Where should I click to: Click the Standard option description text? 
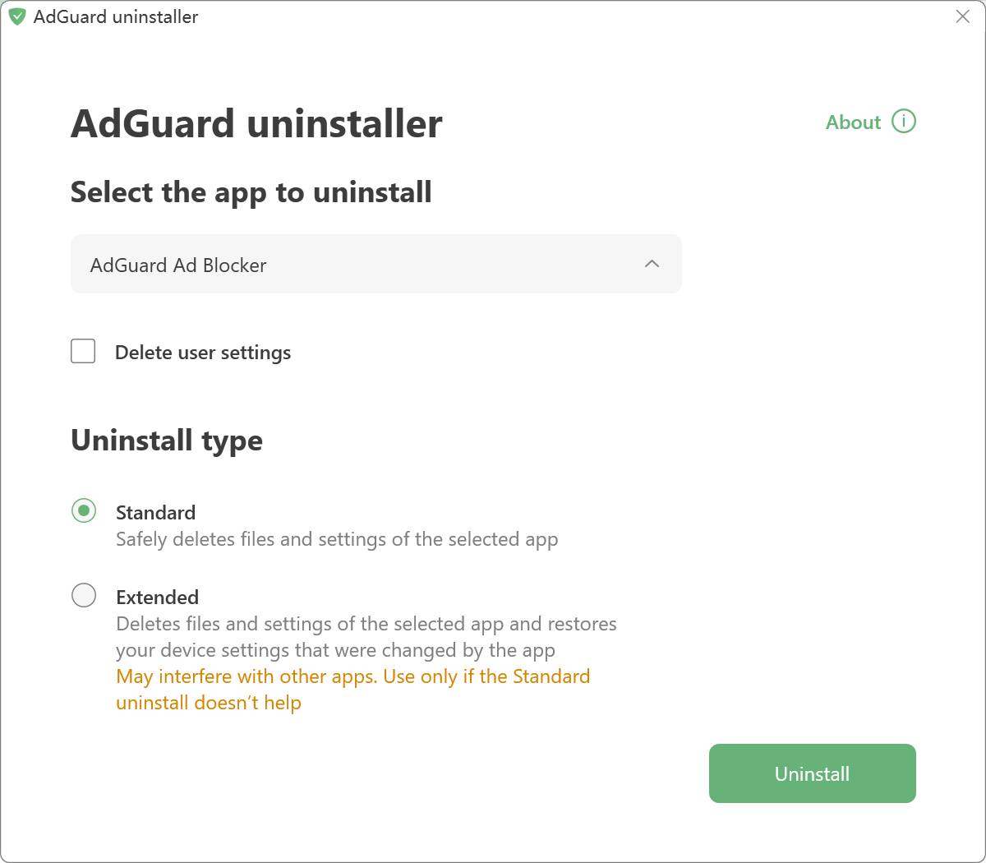coord(337,539)
